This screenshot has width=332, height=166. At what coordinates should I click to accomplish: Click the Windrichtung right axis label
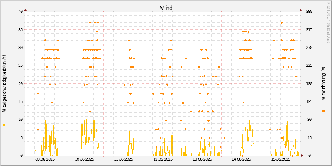tap(323, 83)
